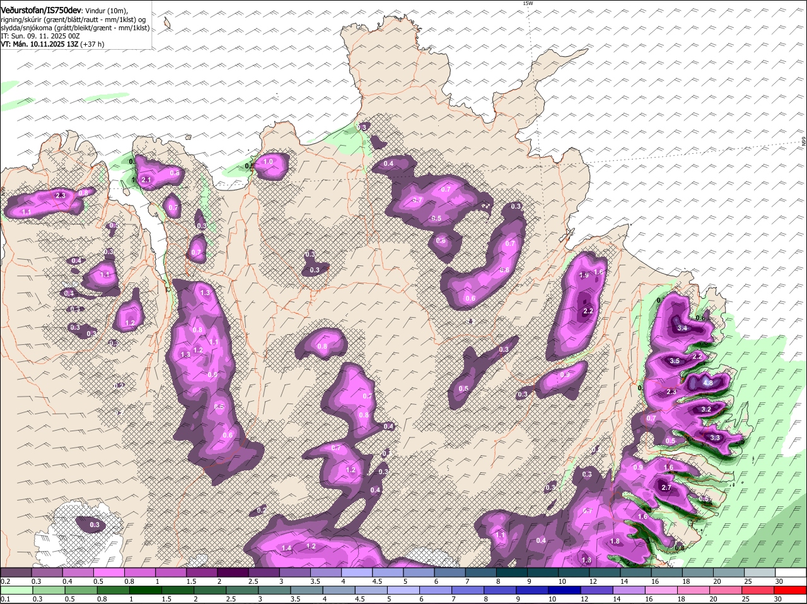Select the bright red 30 rain legend swatch
807x604 pixels.
(x=791, y=590)
